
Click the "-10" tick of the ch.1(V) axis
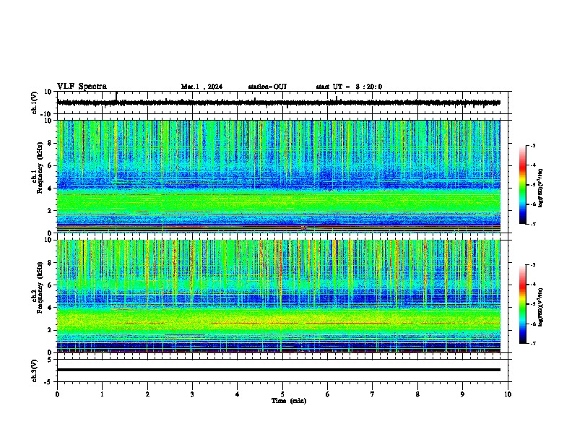[46, 114]
